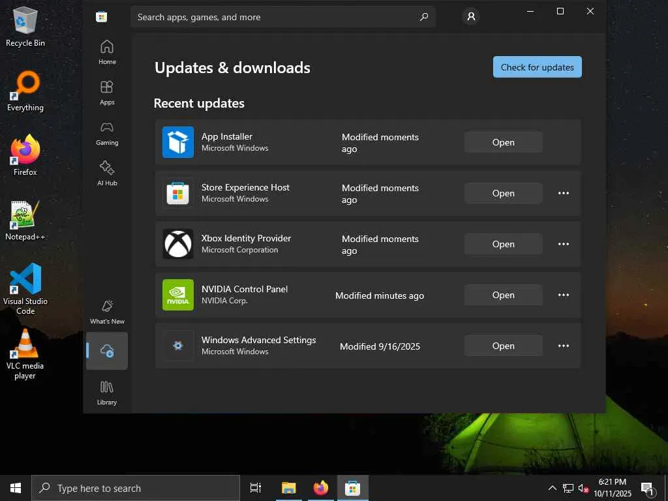668x501 pixels.
Task: Click the App Installer app icon
Action: (177, 142)
